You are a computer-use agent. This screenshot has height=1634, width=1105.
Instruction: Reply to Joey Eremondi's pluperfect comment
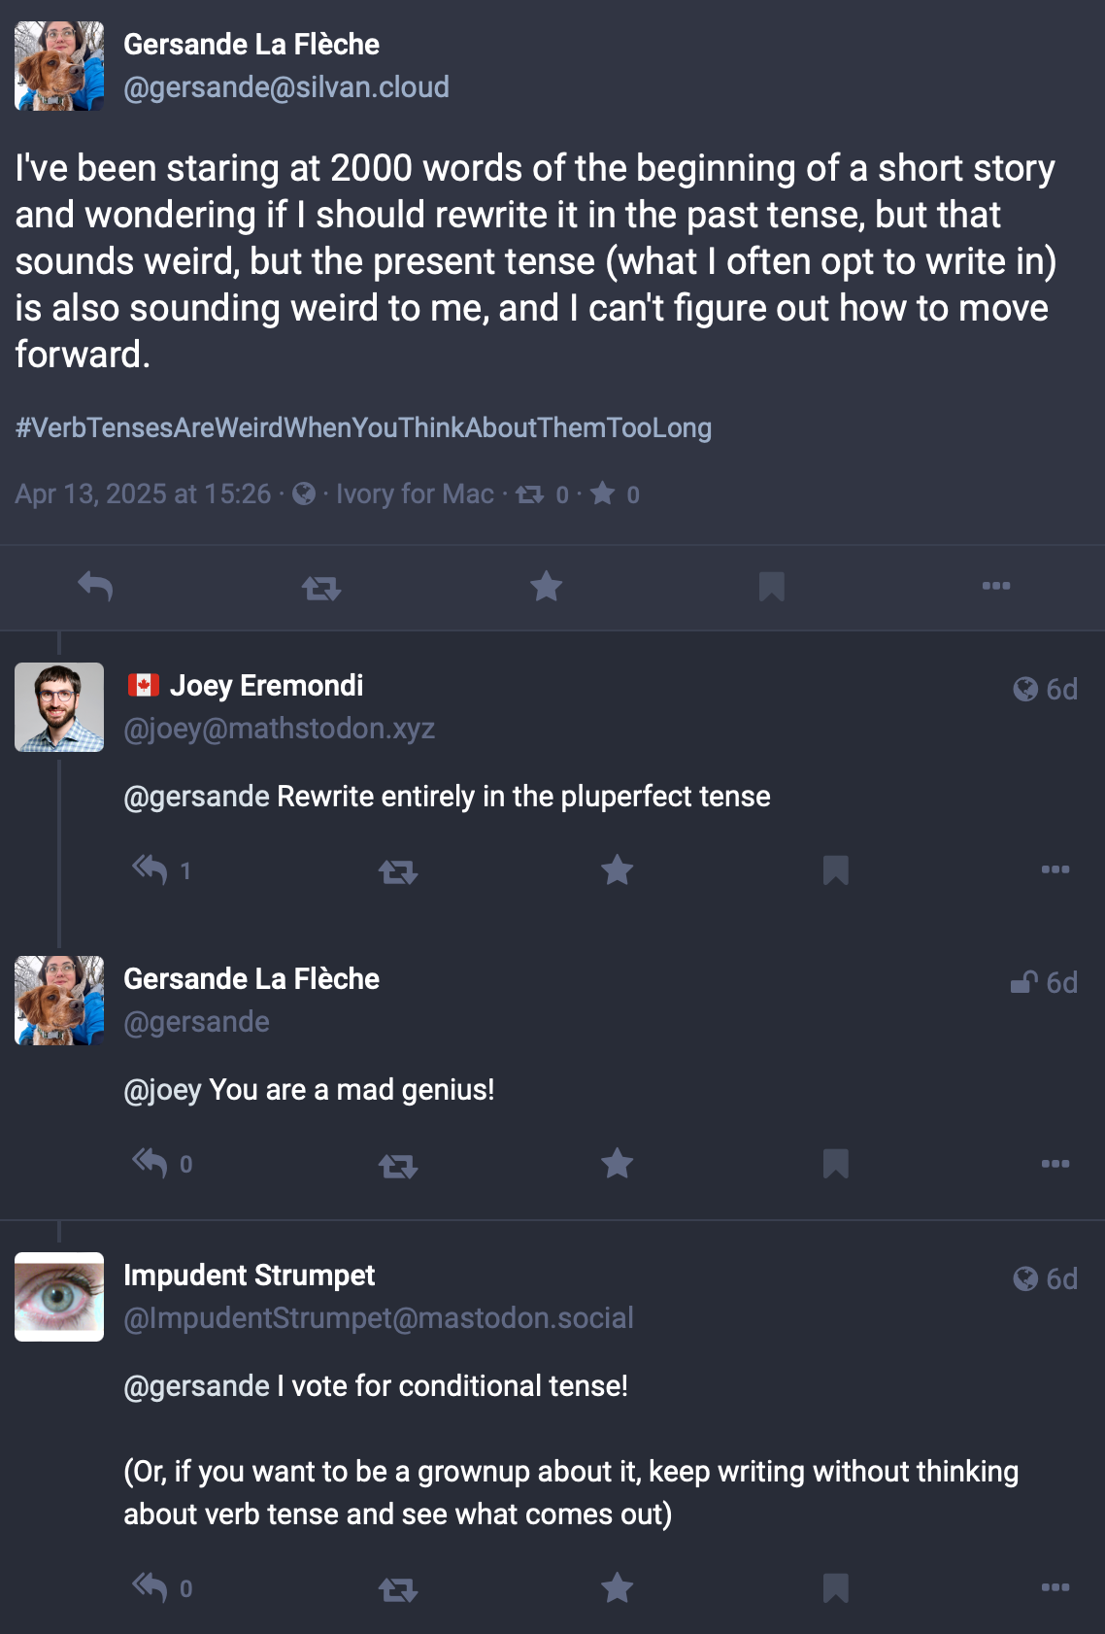(x=151, y=869)
